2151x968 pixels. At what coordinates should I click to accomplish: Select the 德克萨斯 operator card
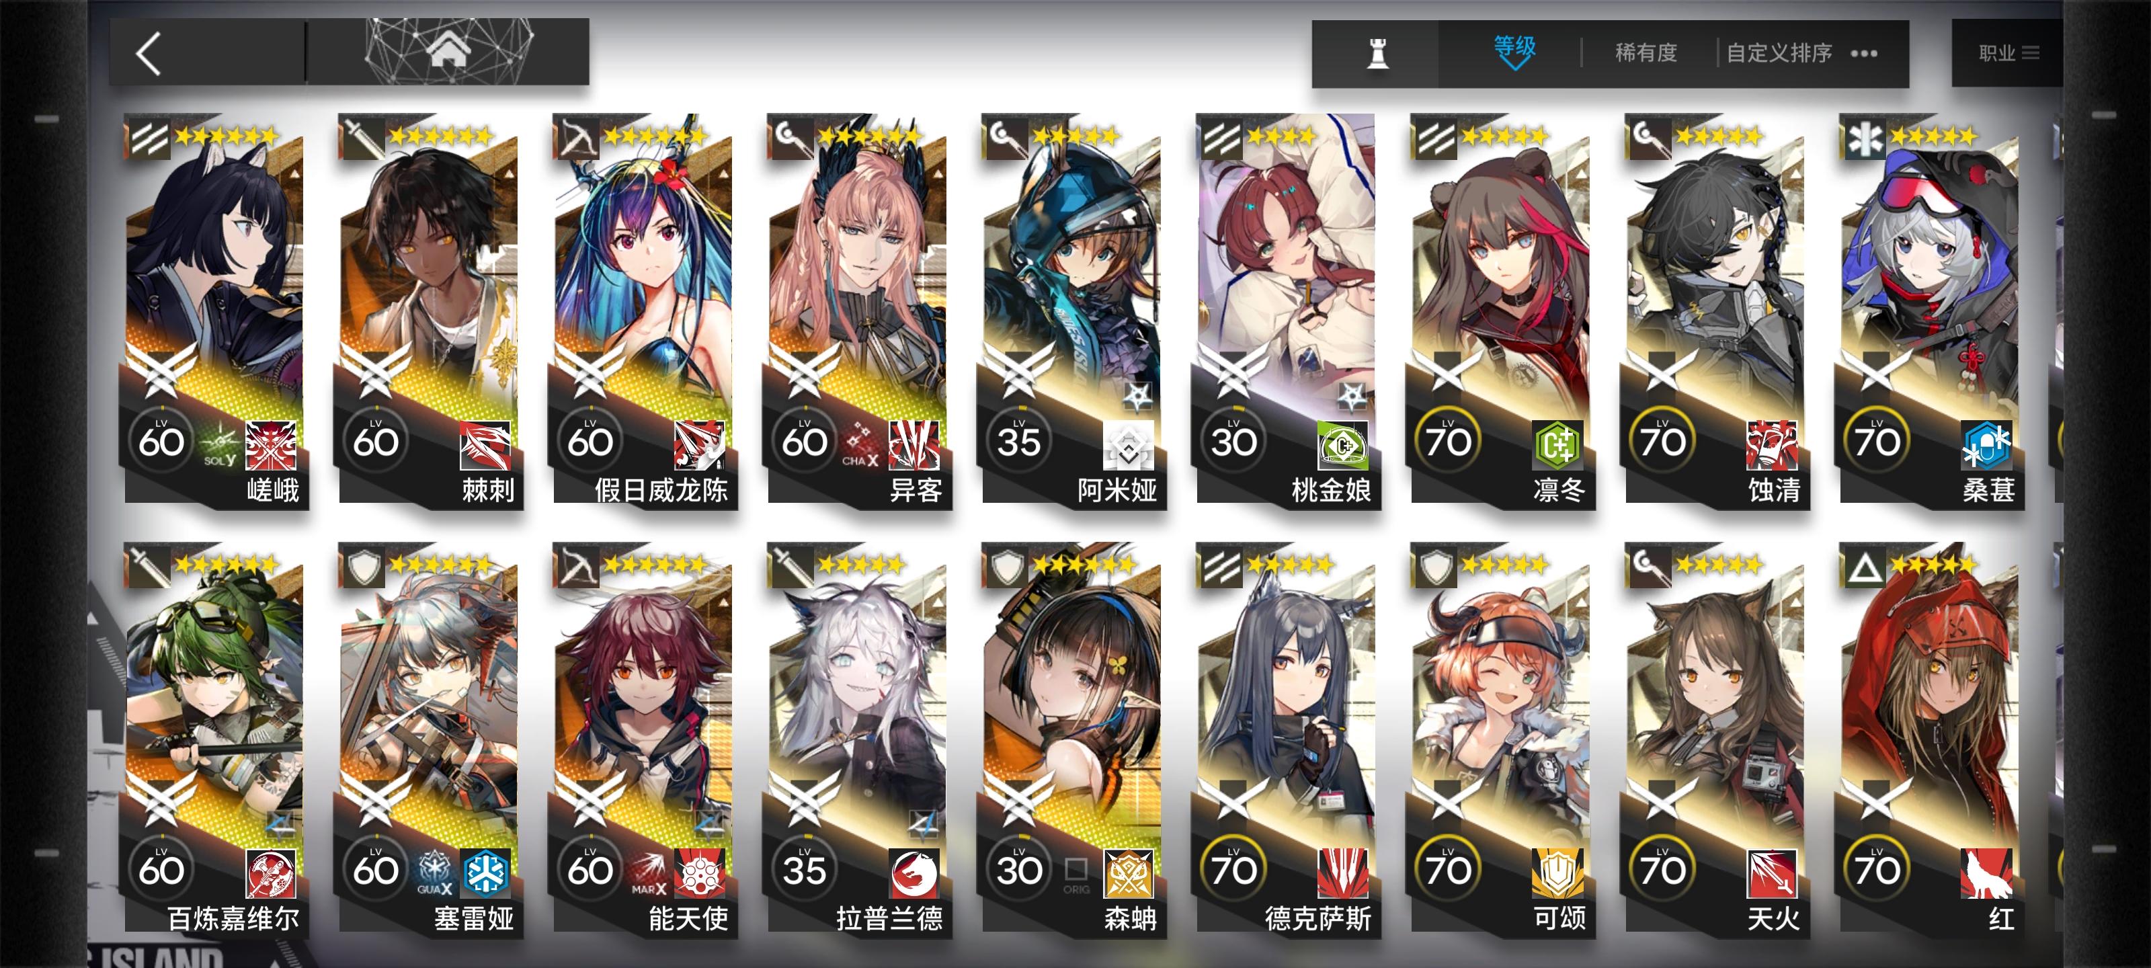point(1287,738)
